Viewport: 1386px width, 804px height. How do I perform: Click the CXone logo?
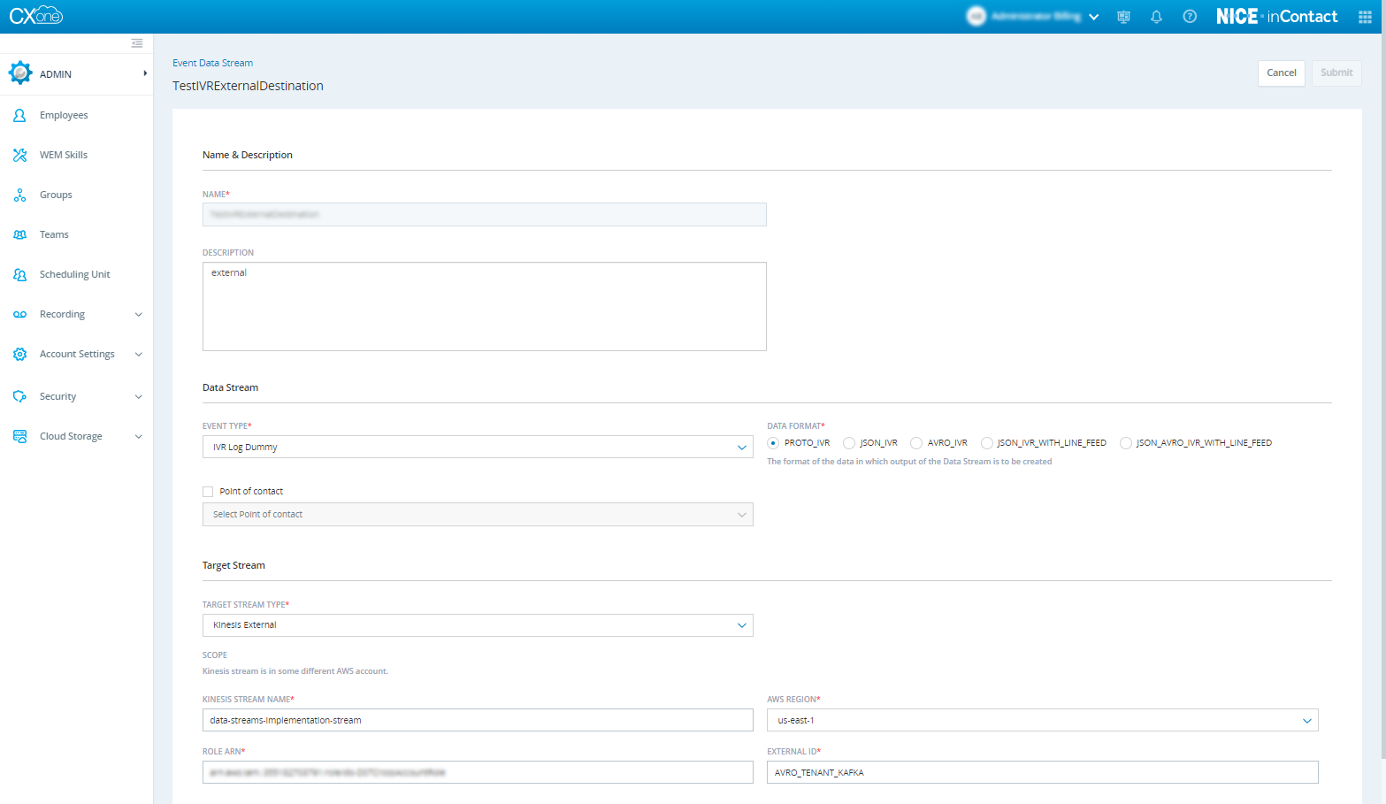pyautogui.click(x=36, y=16)
